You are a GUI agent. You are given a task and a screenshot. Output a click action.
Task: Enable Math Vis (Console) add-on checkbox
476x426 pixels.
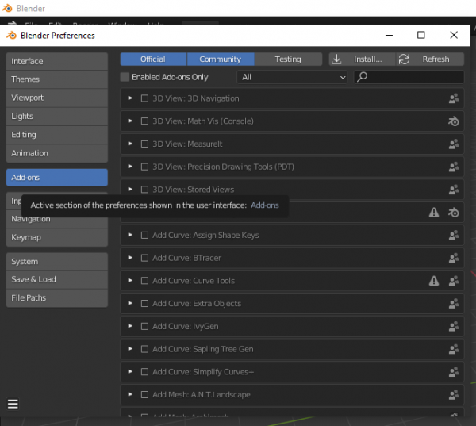click(x=145, y=121)
